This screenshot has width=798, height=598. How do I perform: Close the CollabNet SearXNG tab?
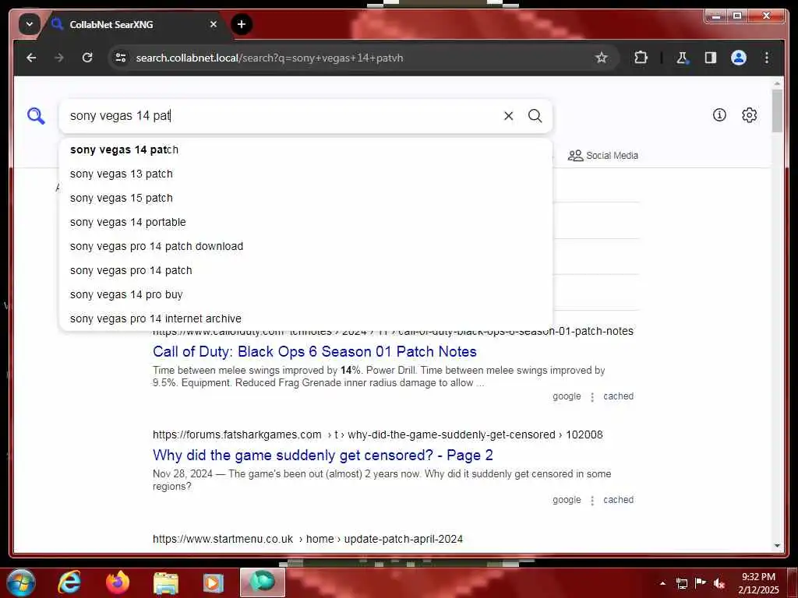214,24
